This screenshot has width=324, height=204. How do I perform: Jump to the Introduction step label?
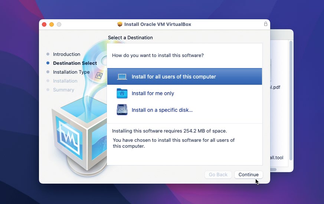66,54
